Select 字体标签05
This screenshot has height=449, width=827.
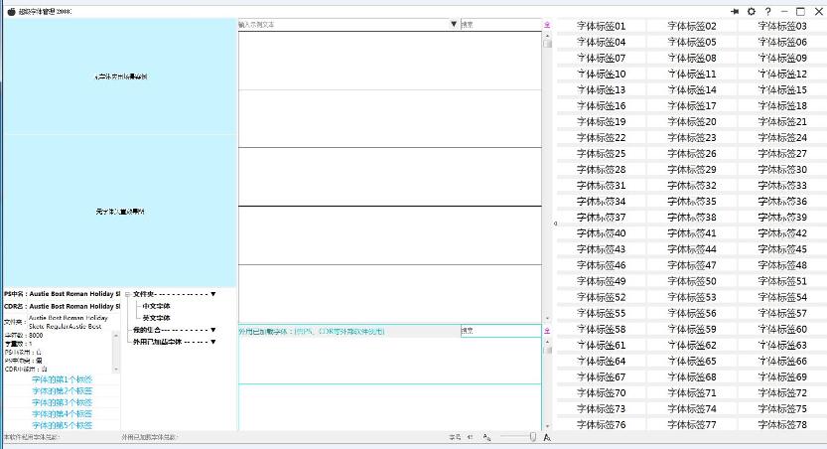[691, 42]
